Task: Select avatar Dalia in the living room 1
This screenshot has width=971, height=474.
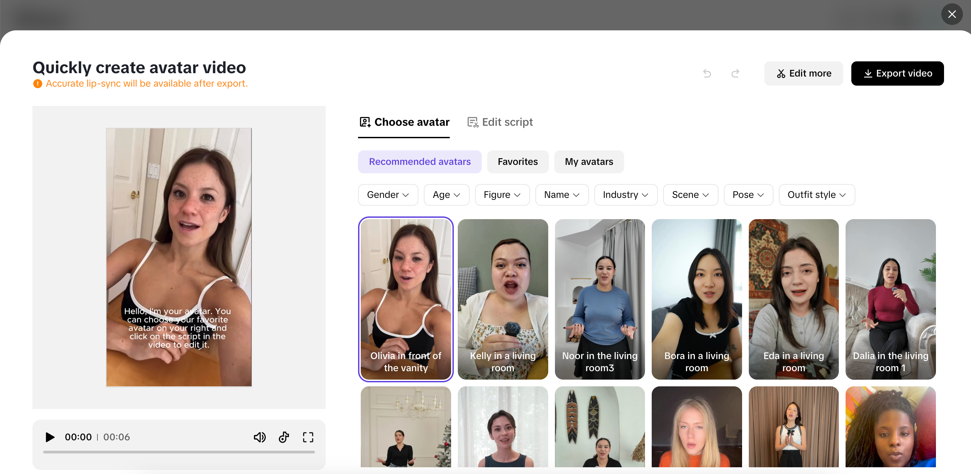Action: (x=890, y=299)
